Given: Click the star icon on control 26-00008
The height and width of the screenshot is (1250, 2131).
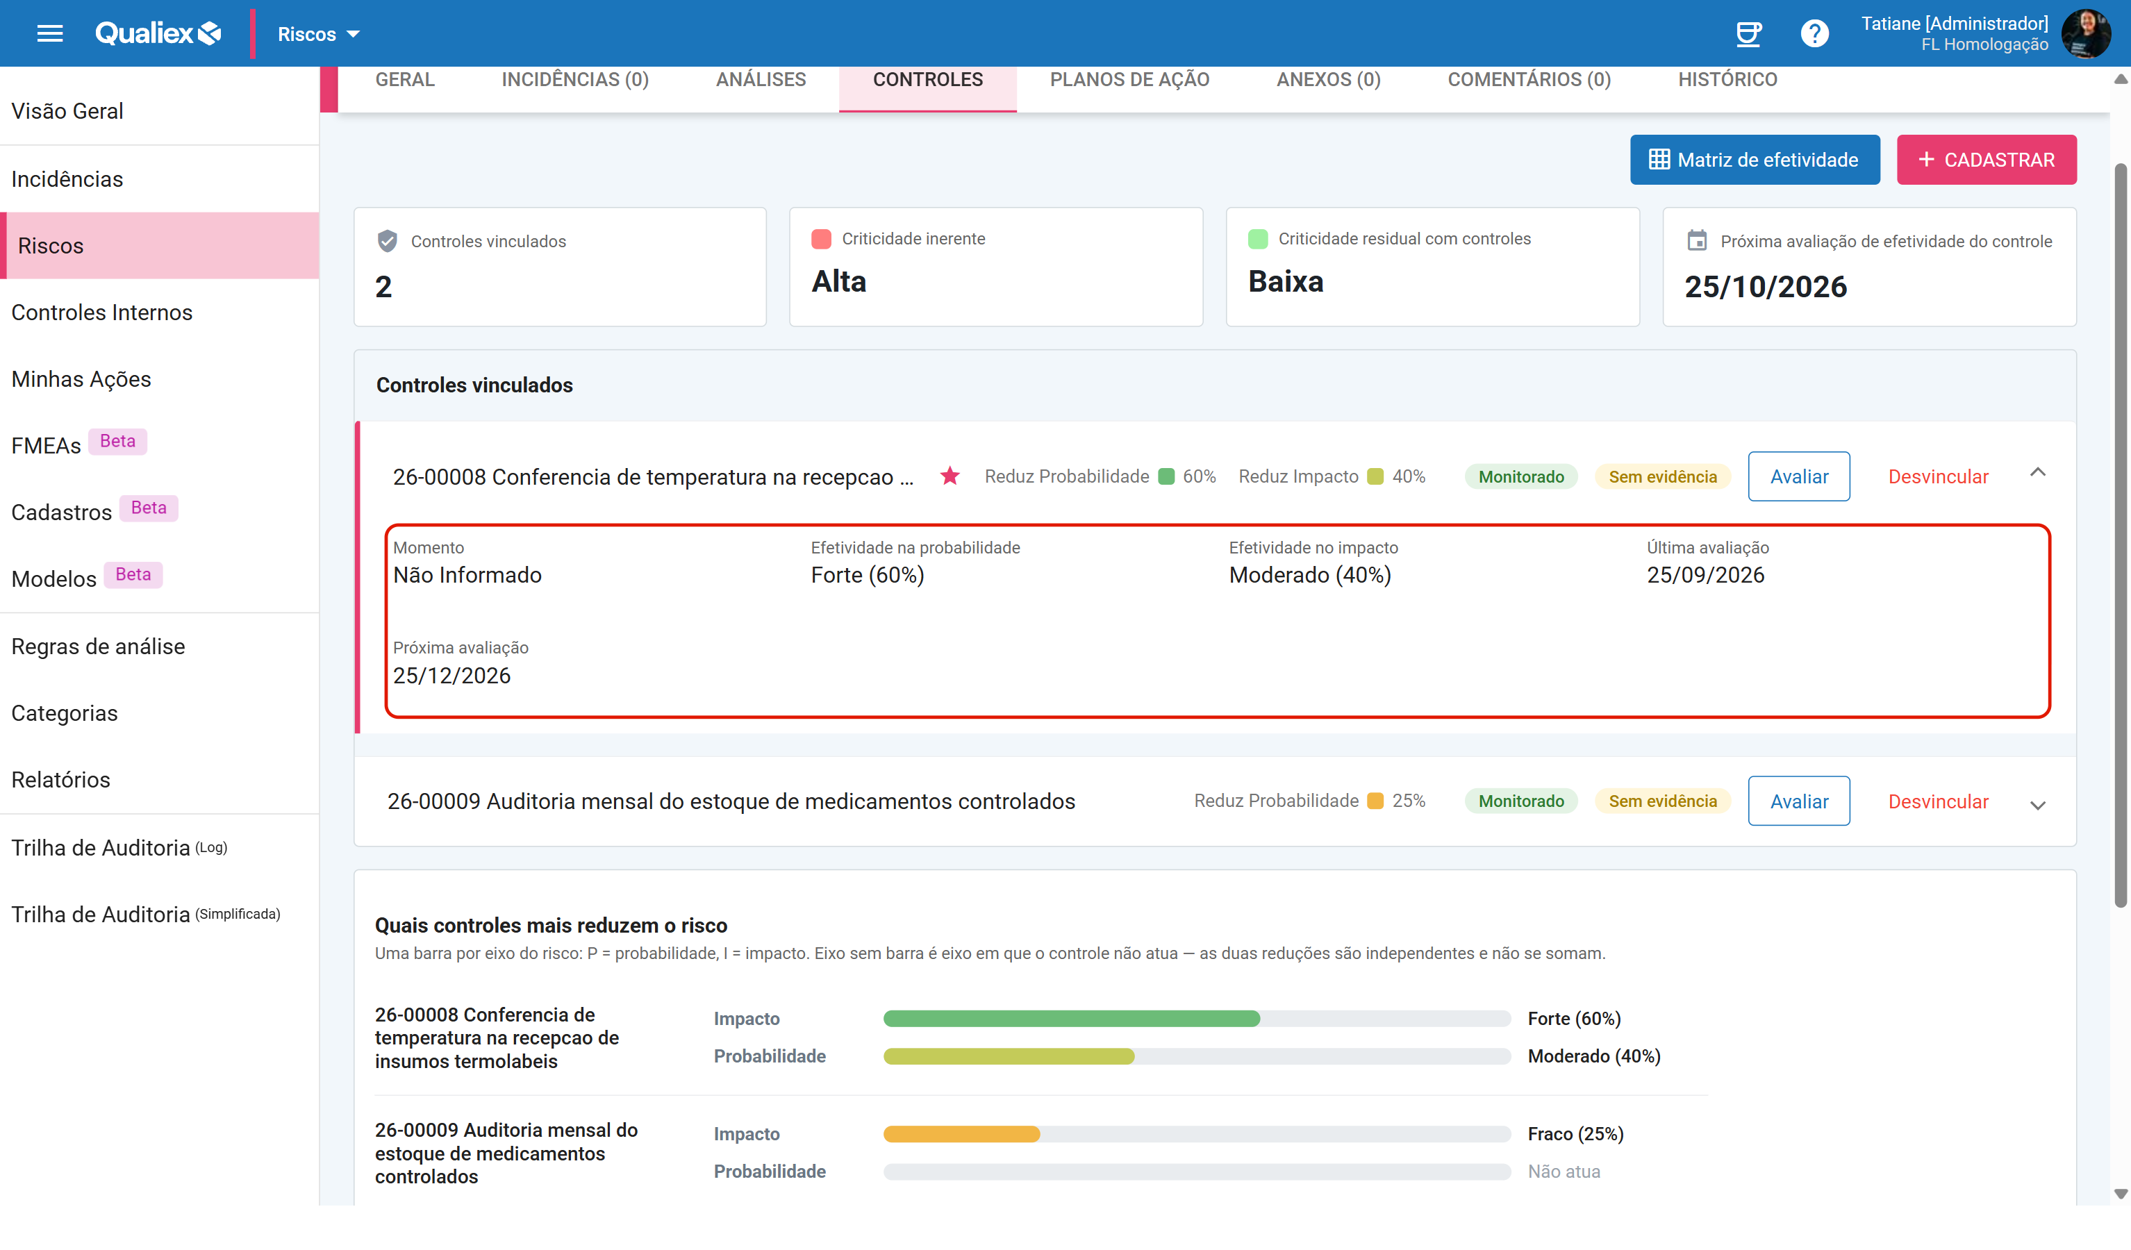Looking at the screenshot, I should [950, 476].
